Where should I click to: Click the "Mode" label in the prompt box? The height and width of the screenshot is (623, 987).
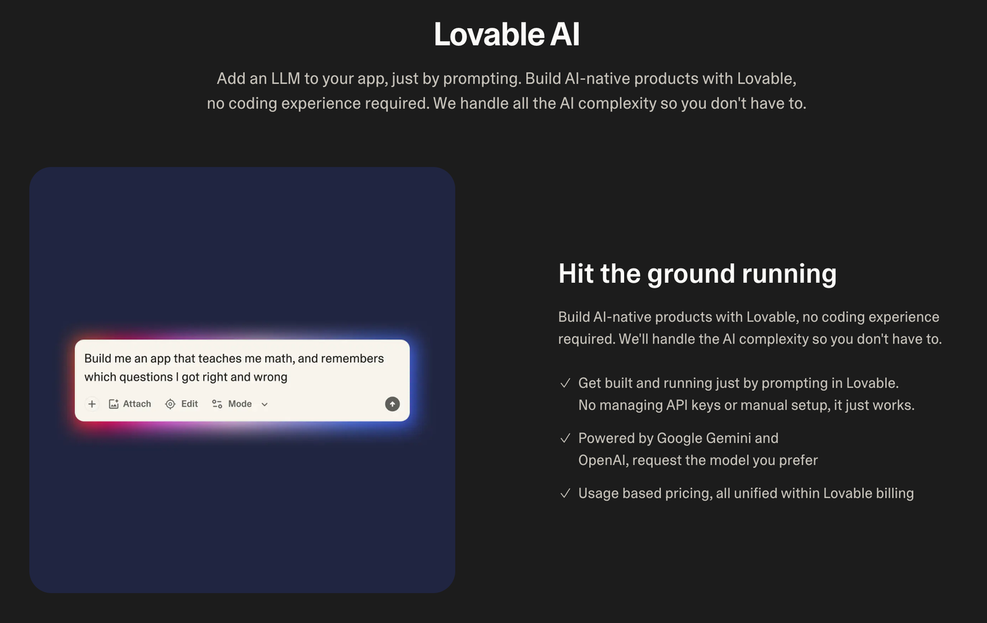(x=239, y=404)
